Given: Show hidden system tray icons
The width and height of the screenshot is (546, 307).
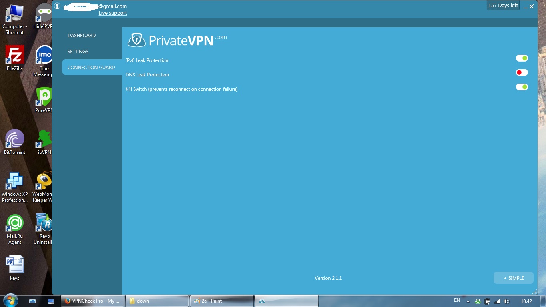Looking at the screenshot, I should tap(468, 301).
